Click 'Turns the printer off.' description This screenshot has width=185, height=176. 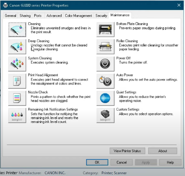coord(133,62)
